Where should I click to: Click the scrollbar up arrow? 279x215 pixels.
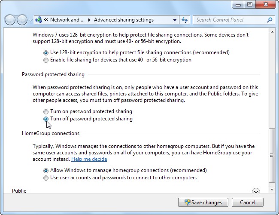pos(272,32)
